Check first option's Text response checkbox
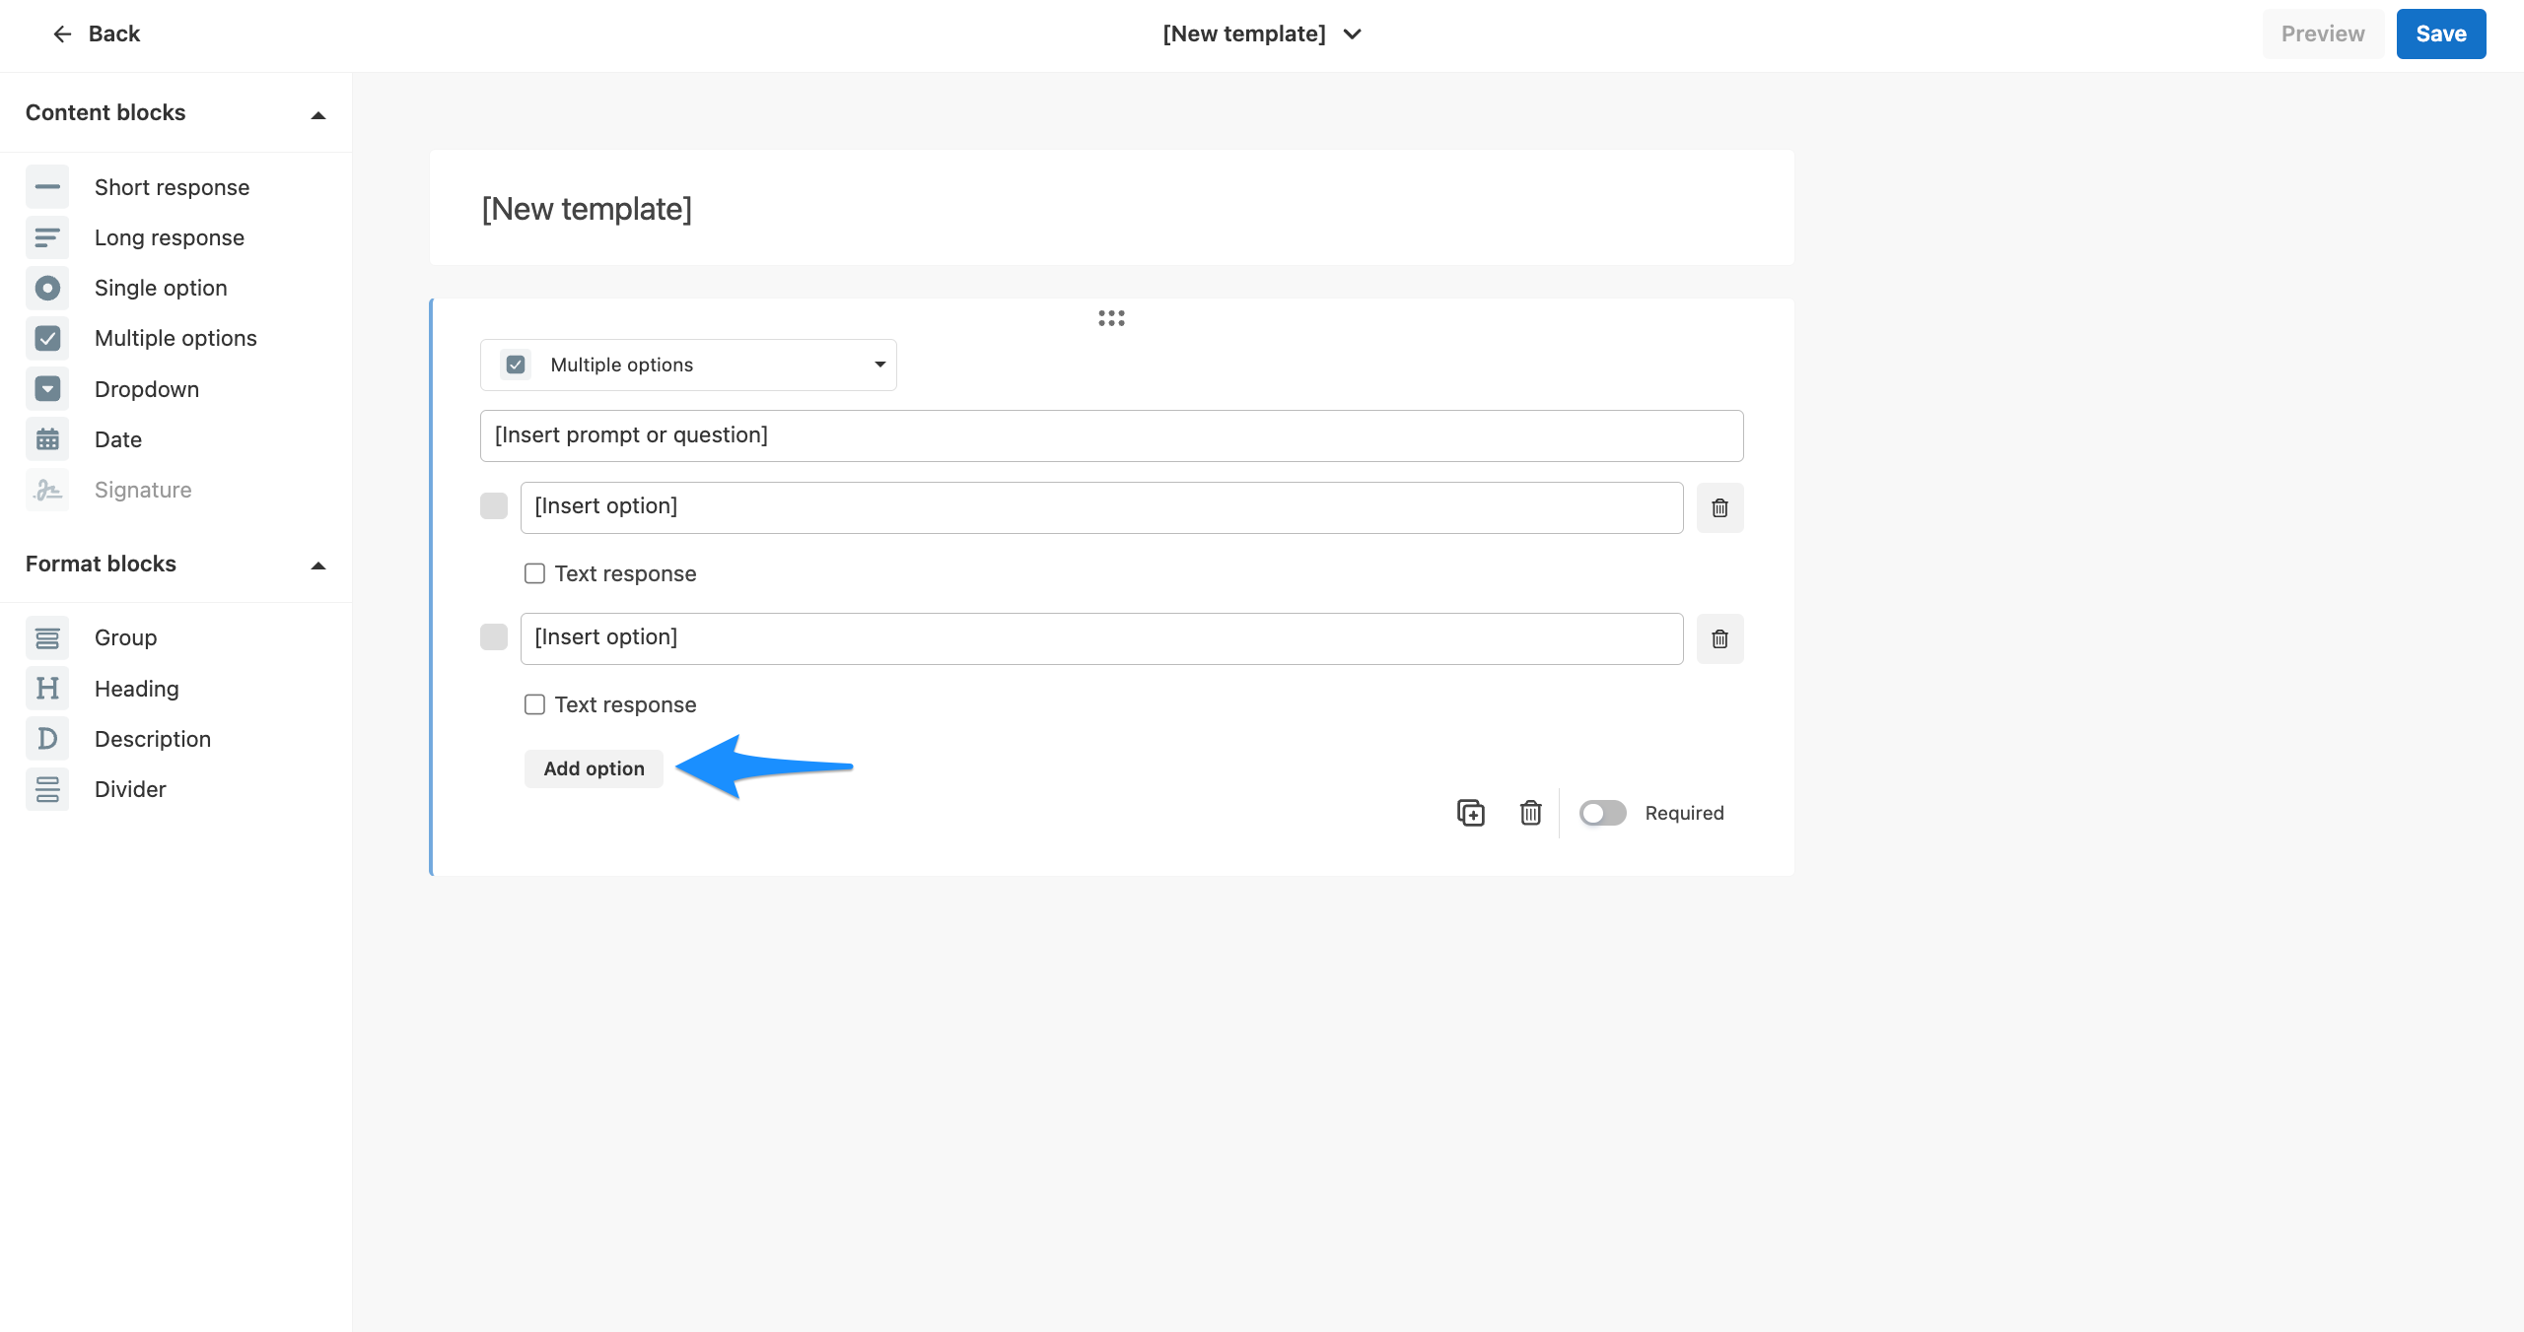 pos(534,573)
